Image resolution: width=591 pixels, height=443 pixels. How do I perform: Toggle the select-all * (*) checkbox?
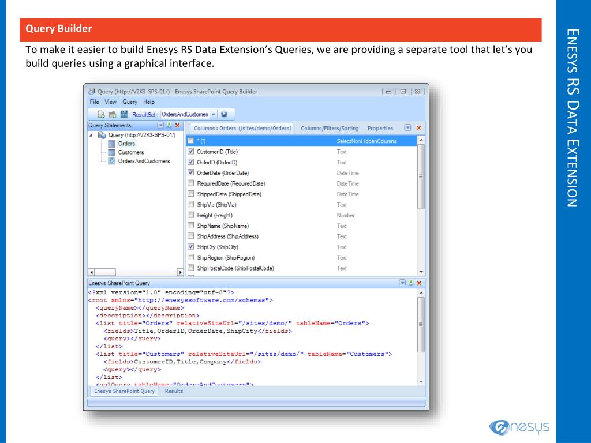coord(190,141)
